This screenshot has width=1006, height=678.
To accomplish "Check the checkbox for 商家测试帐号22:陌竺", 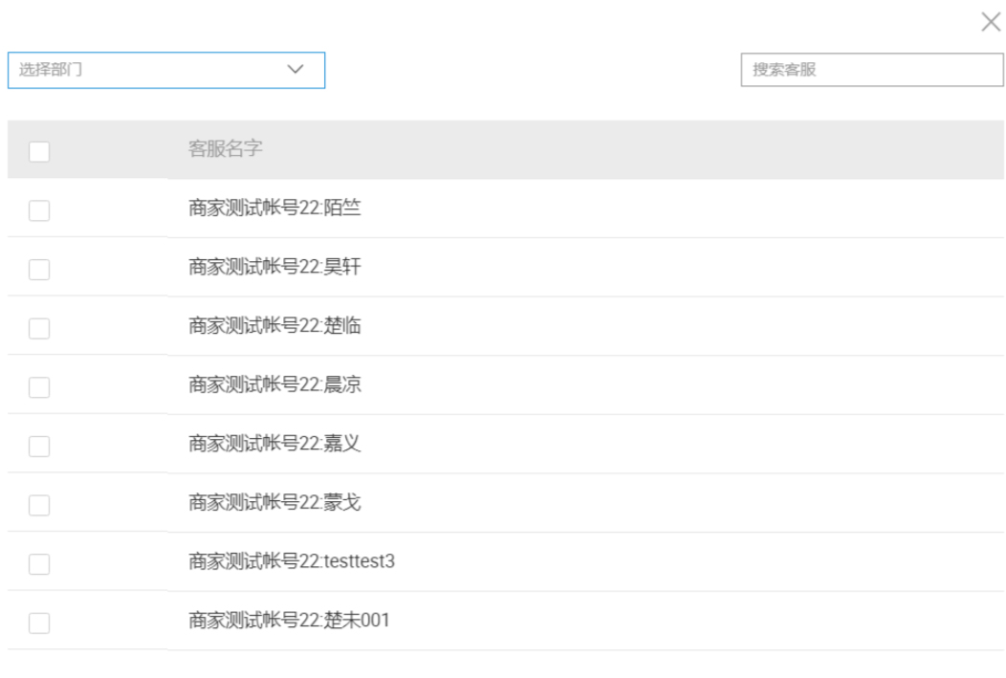I will [39, 209].
